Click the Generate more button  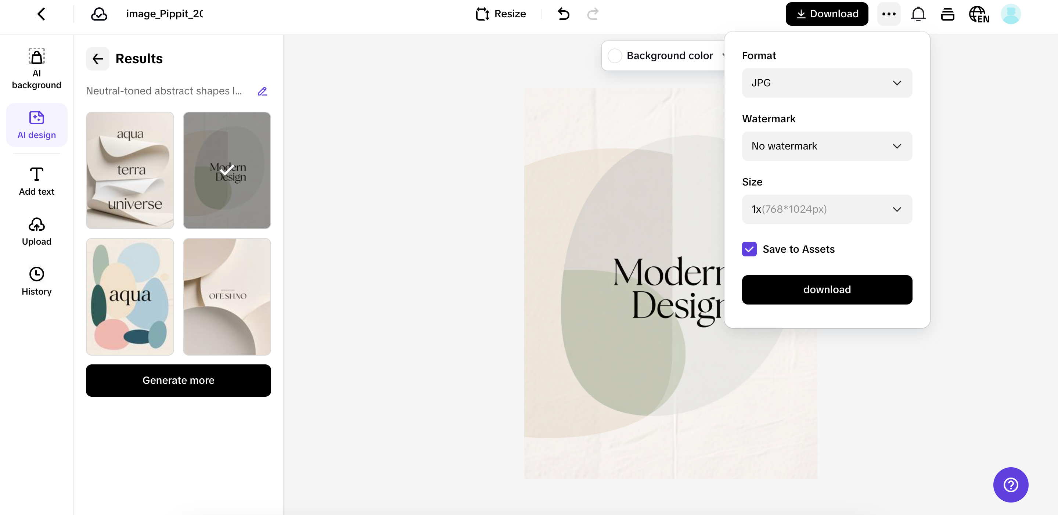[x=178, y=380]
